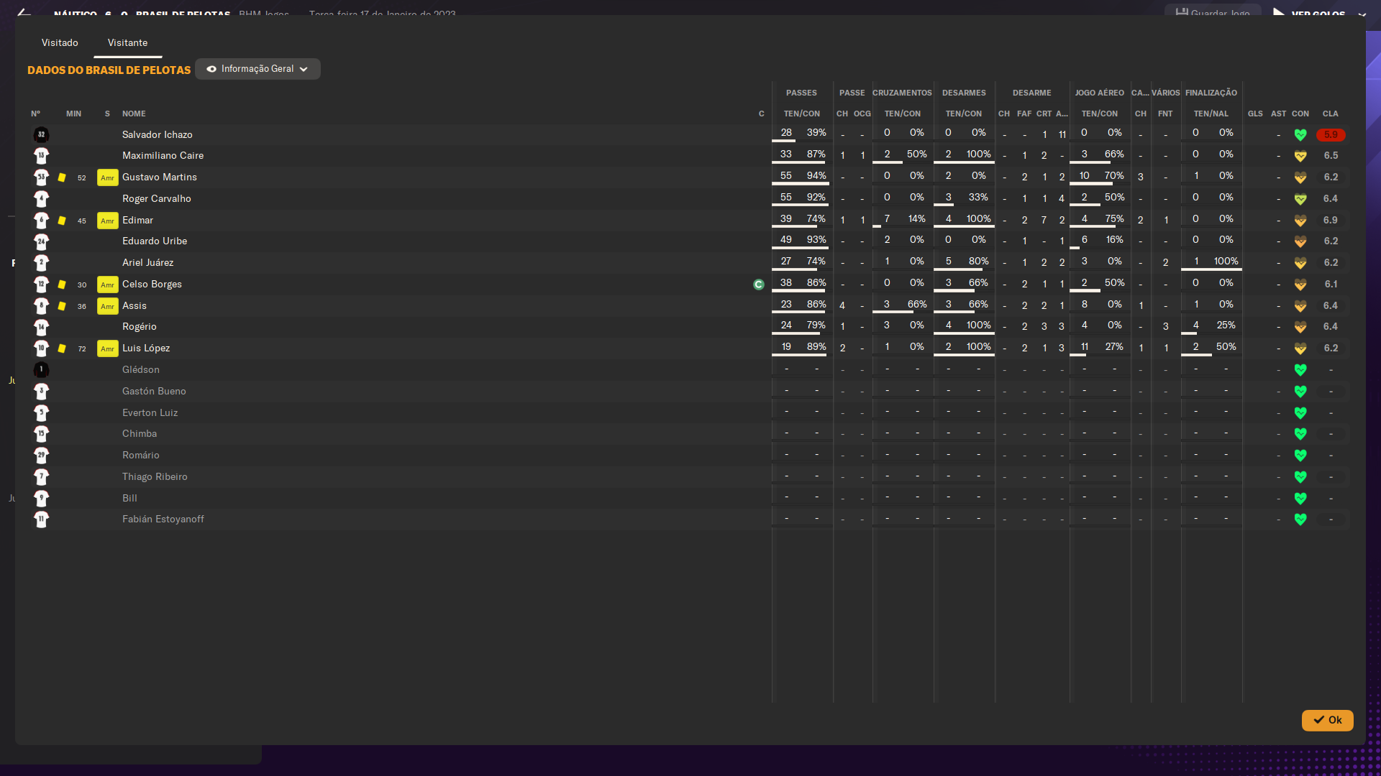This screenshot has height=776, width=1381.
Task: Click the FINALIZAÇÃO column header
Action: [1211, 93]
